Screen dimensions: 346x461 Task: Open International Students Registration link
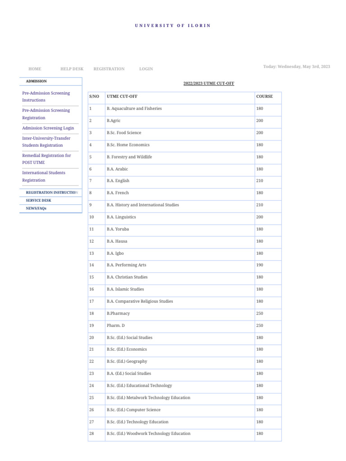tap(44, 176)
